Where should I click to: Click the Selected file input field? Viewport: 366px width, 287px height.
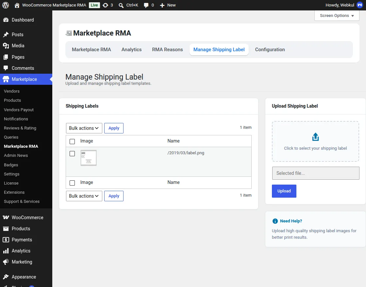316,173
